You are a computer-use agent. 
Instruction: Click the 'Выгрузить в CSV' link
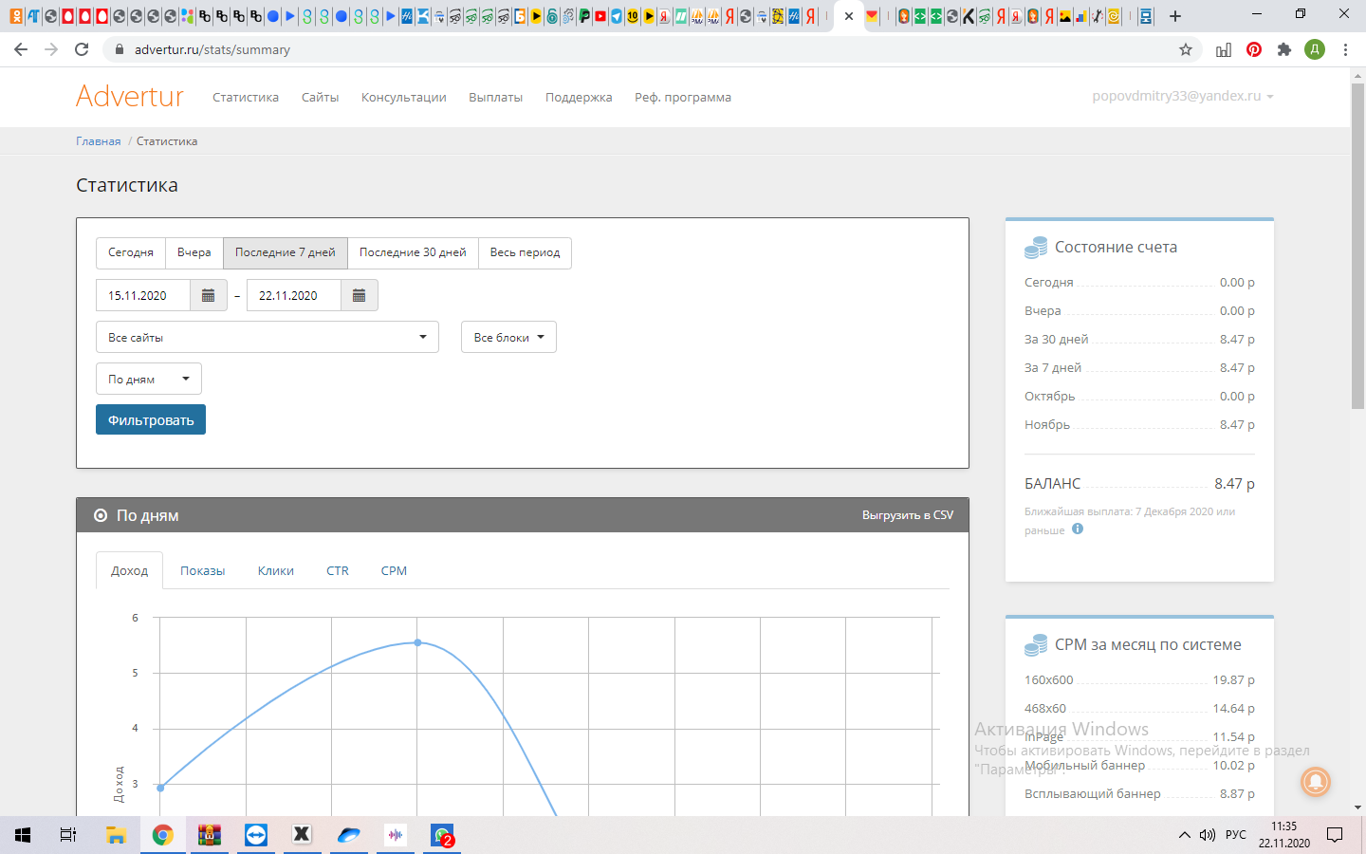pos(907,515)
